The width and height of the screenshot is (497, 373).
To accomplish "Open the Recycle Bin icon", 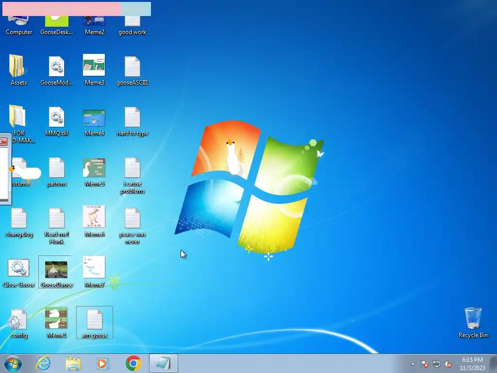I will click(473, 322).
